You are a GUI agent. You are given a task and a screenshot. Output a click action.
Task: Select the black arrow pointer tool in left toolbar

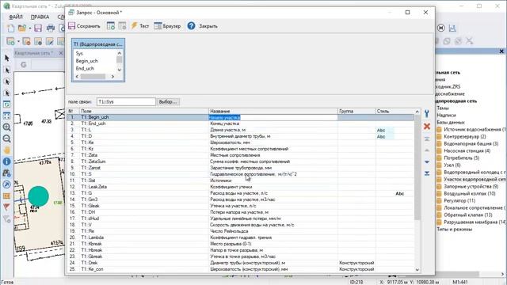7,58
